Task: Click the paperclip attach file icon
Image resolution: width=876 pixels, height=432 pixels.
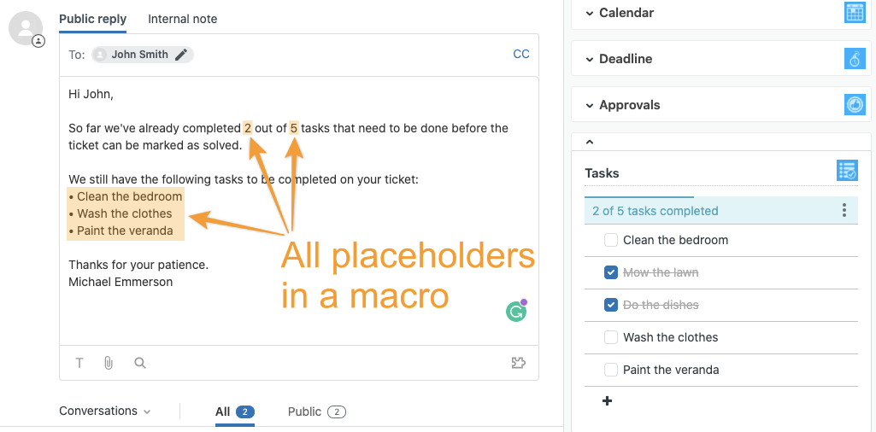Action: 109,364
